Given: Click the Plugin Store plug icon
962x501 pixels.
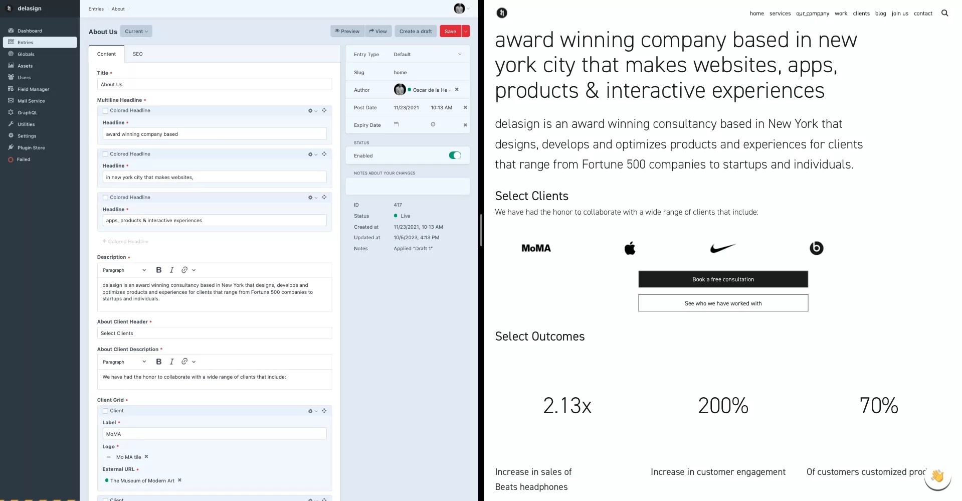Looking at the screenshot, I should (x=11, y=147).
